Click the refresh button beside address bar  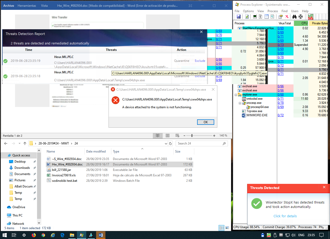pos(170,143)
